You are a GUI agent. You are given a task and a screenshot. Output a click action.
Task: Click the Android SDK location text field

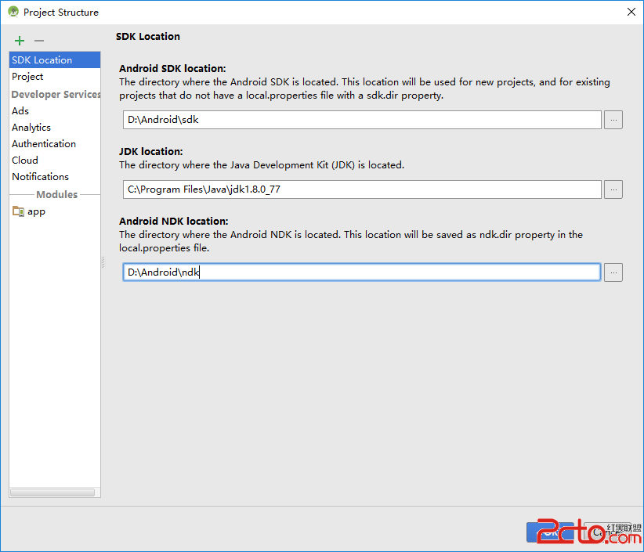(362, 120)
